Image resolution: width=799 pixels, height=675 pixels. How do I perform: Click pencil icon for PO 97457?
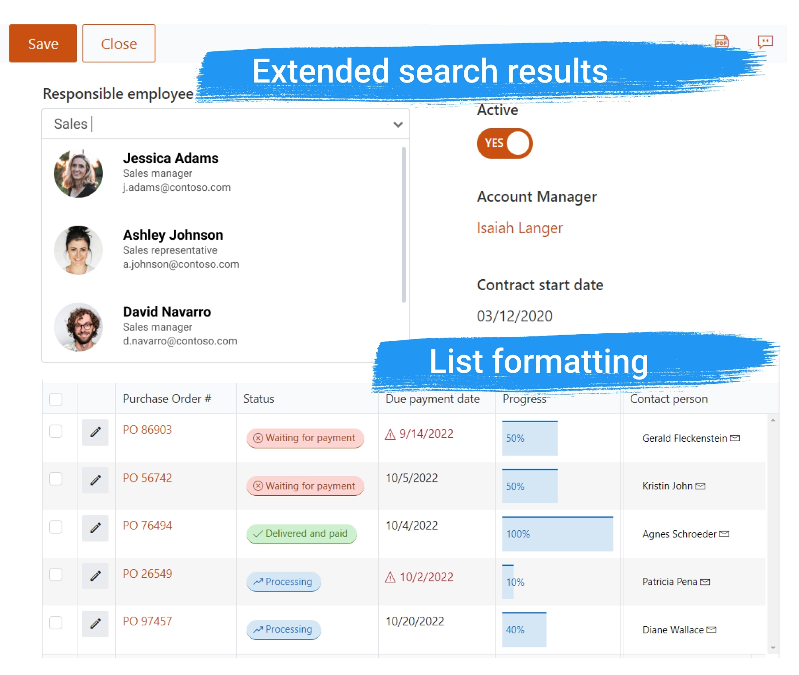95,624
